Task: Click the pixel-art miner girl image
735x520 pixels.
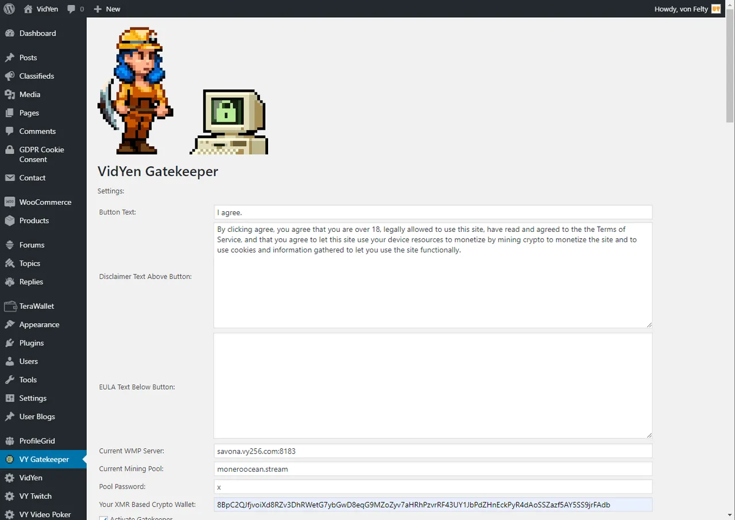Action: tap(136, 91)
